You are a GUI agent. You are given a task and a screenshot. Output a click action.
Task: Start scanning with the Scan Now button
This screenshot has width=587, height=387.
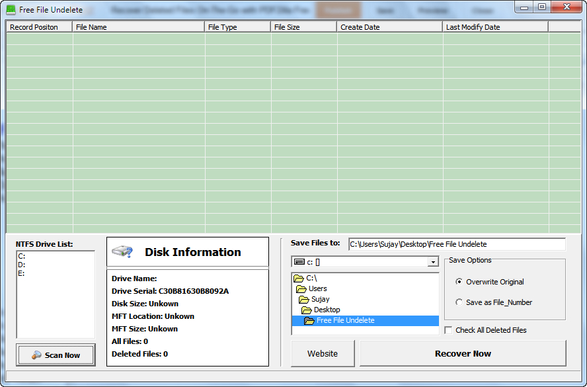click(56, 355)
